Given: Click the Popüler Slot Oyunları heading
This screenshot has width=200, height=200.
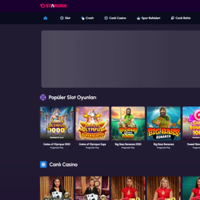Looking at the screenshot, I should pyautogui.click(x=72, y=98).
